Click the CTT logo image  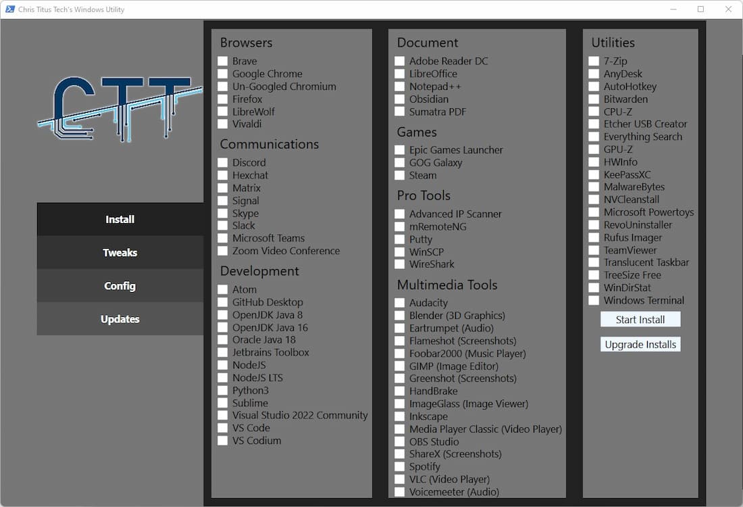120,109
